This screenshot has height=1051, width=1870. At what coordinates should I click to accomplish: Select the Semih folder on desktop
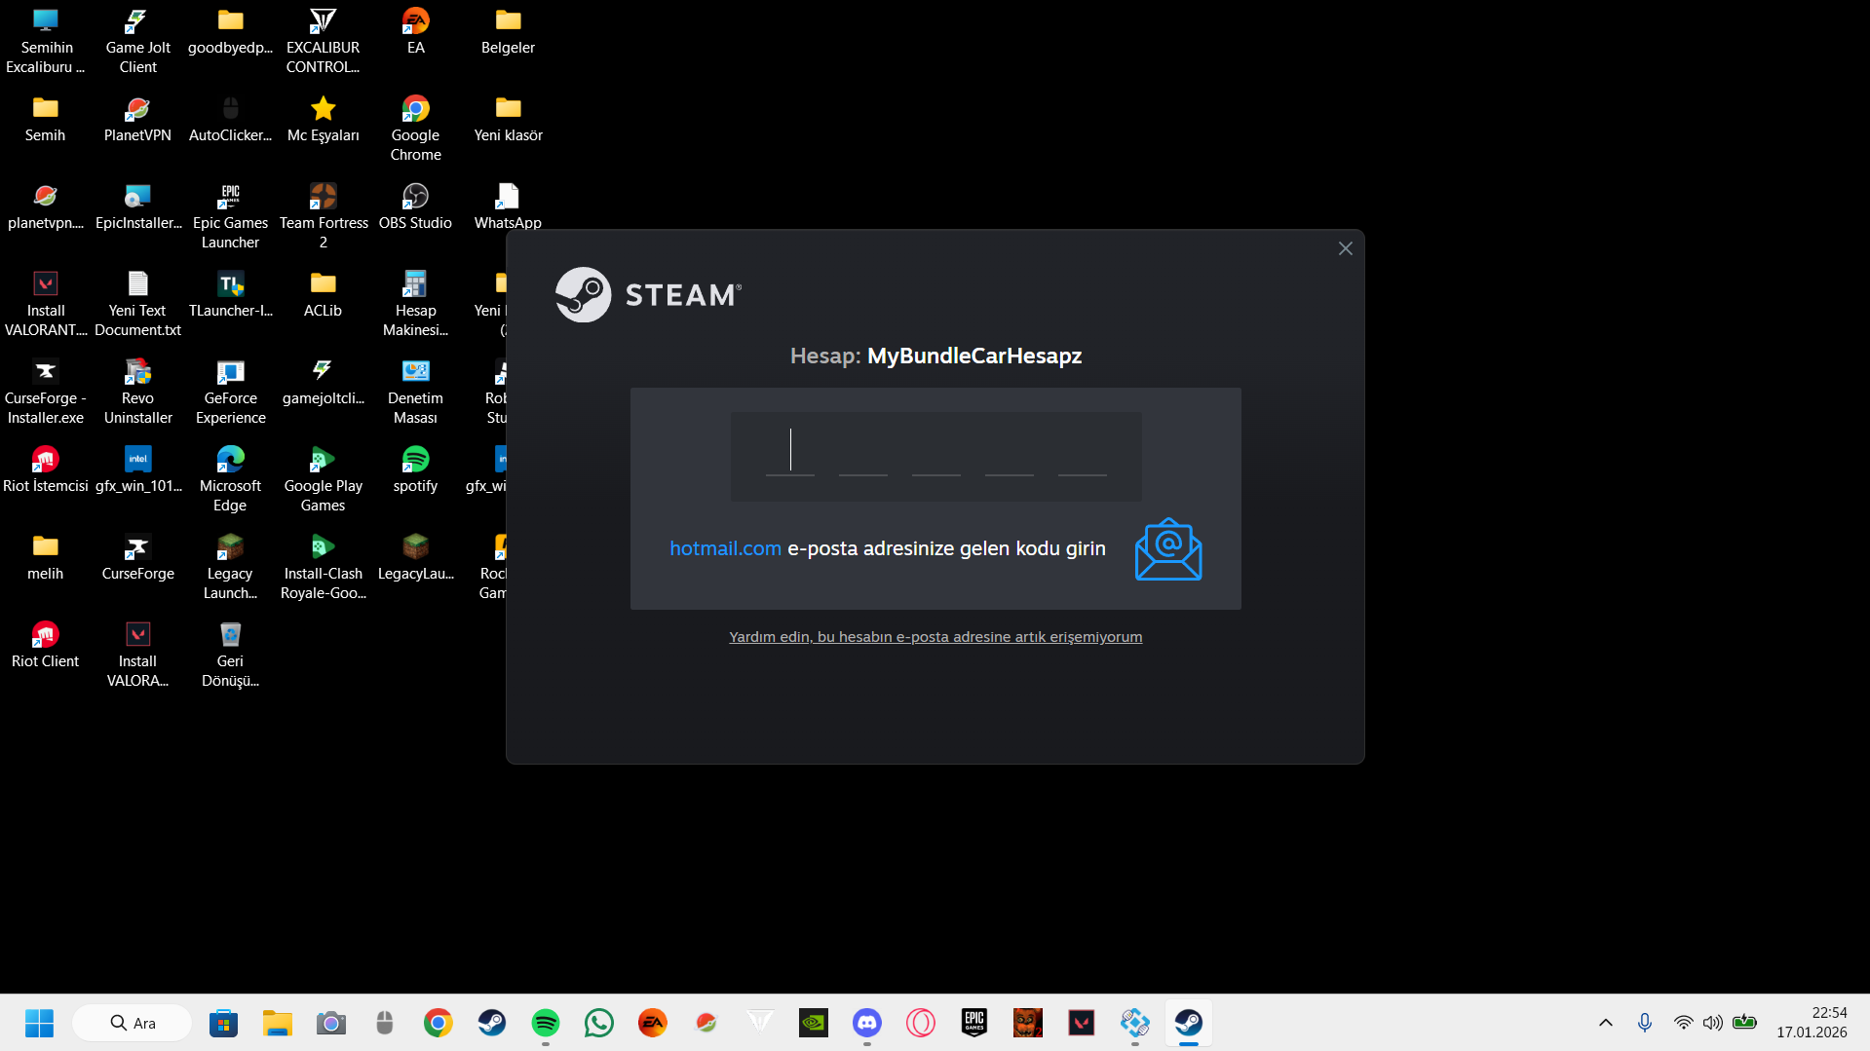46,119
